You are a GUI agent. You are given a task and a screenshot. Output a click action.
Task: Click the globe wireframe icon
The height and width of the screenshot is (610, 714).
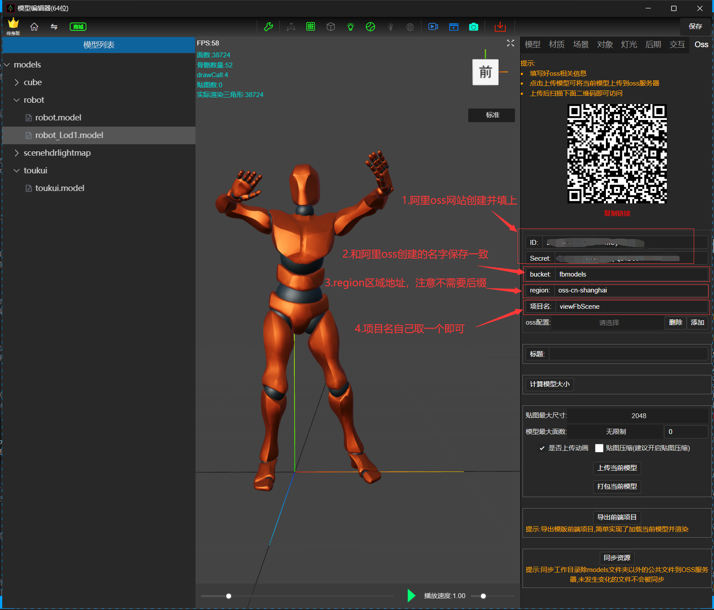pos(410,27)
